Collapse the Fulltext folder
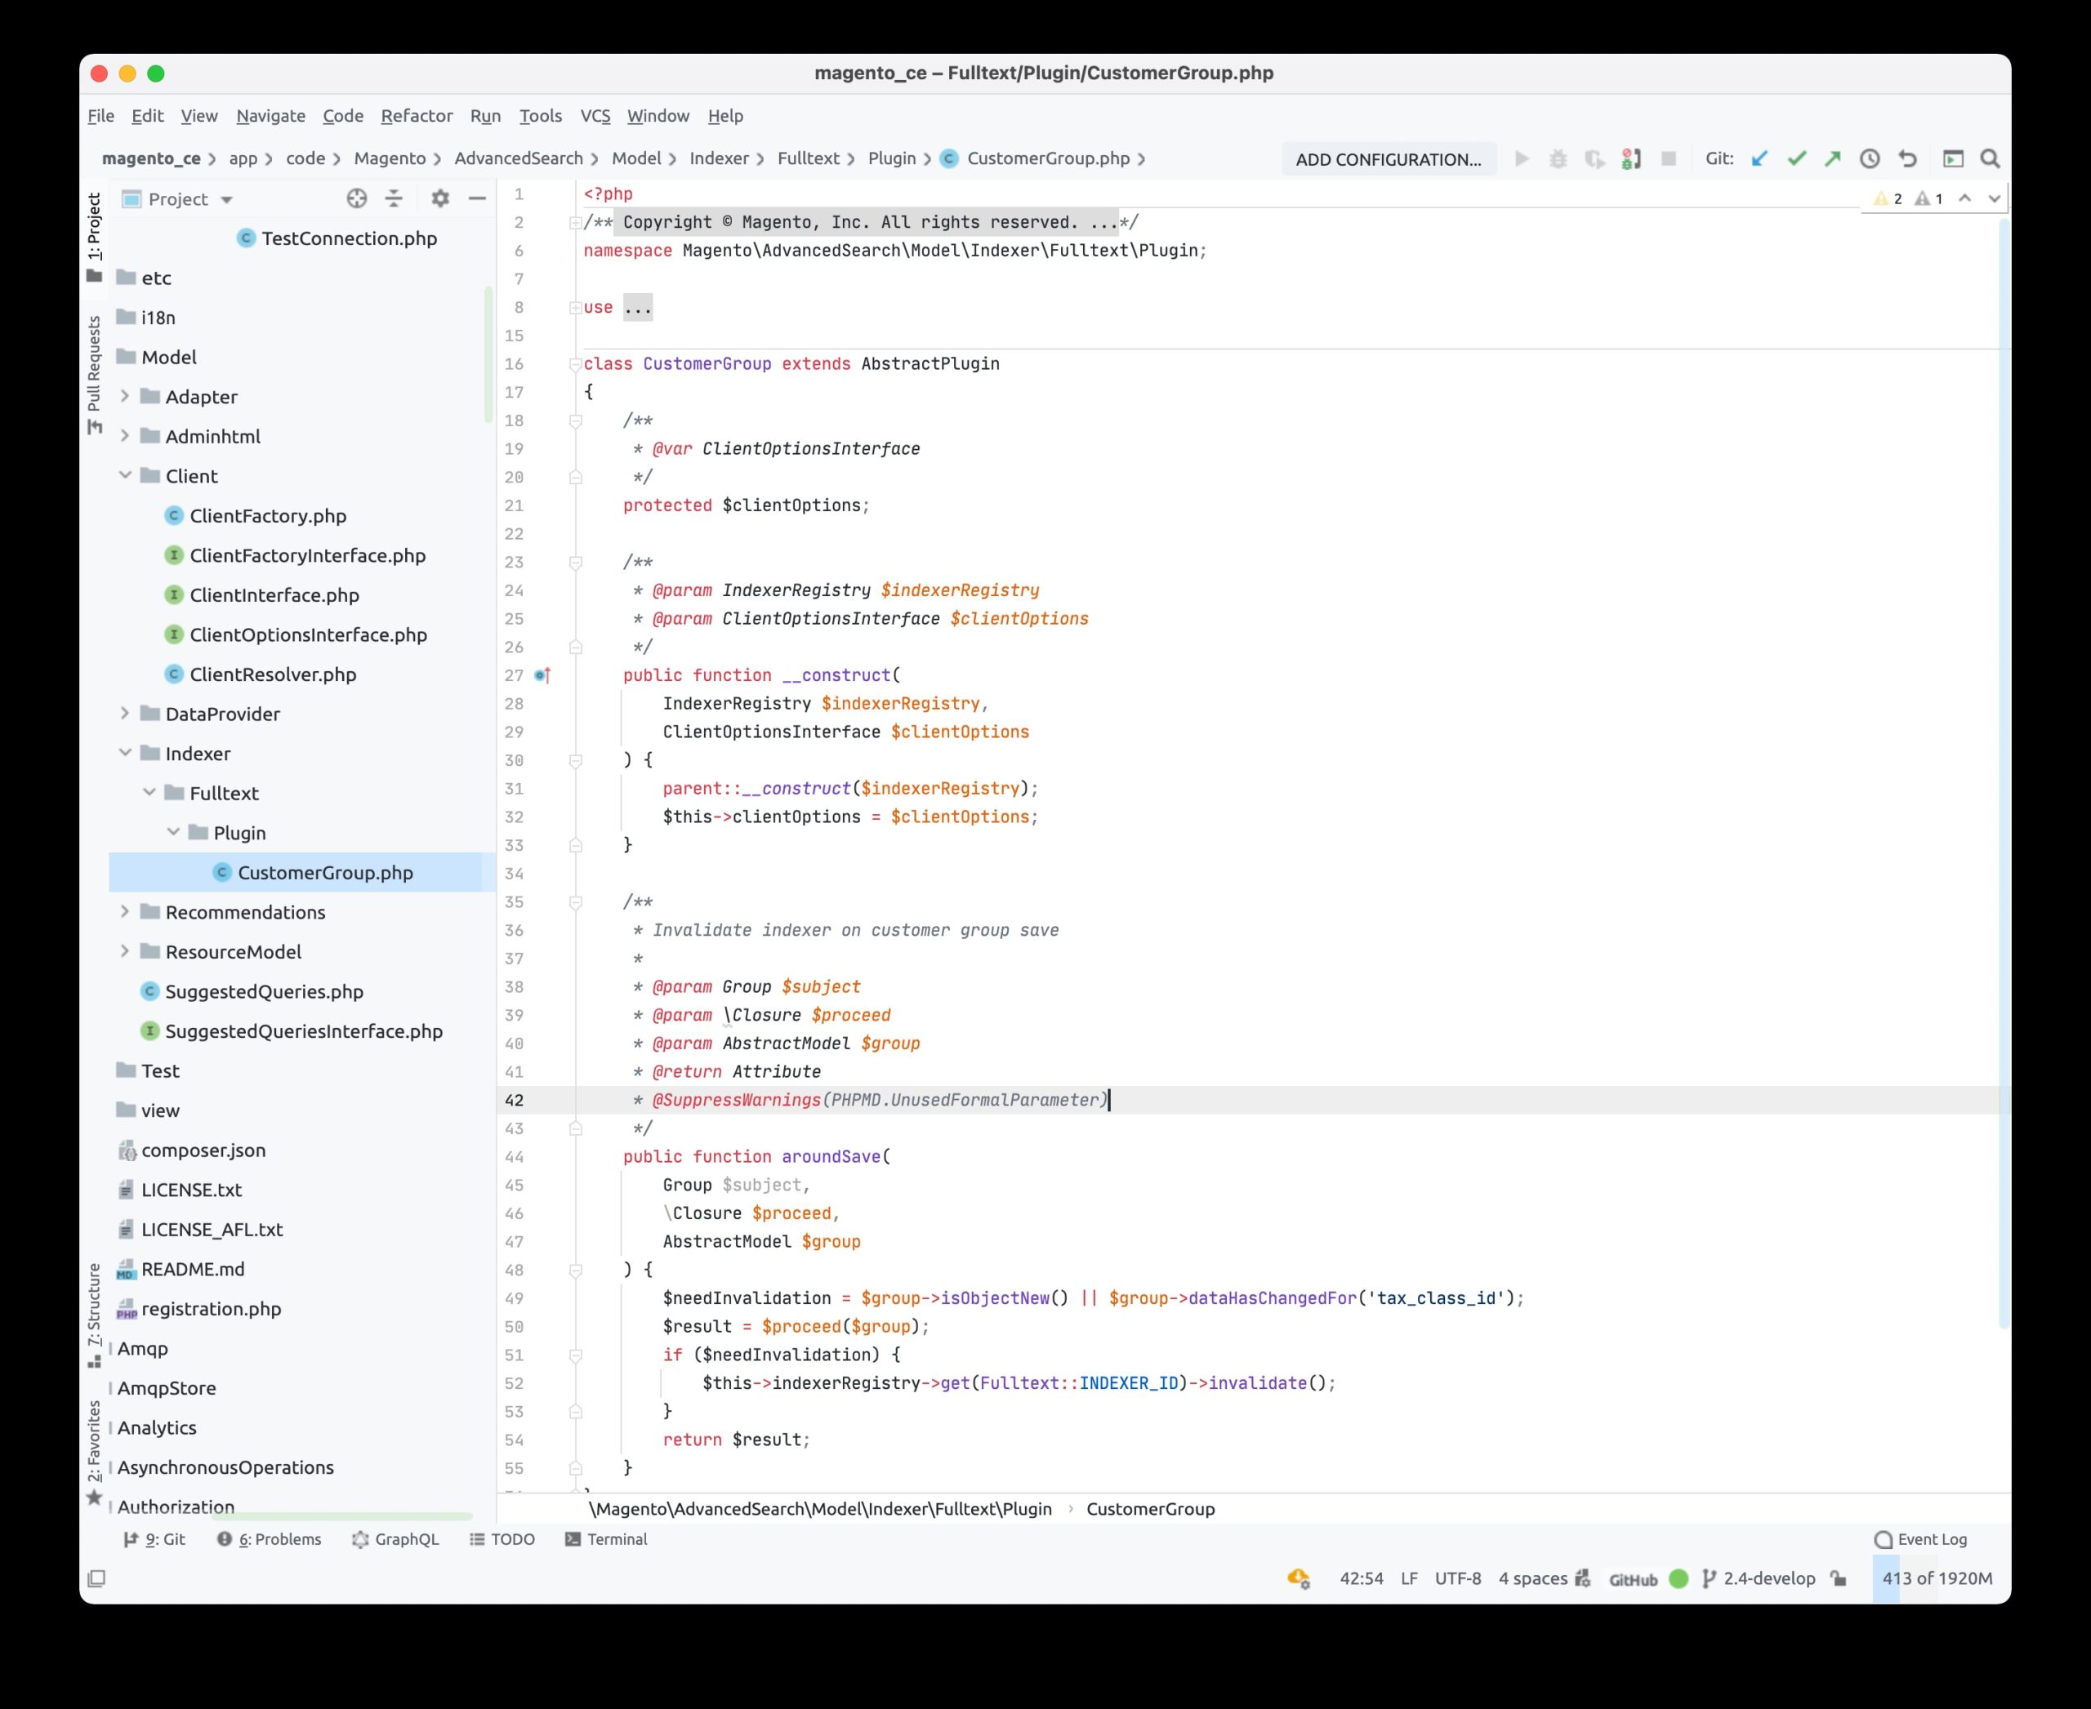The image size is (2091, 1709). click(149, 791)
